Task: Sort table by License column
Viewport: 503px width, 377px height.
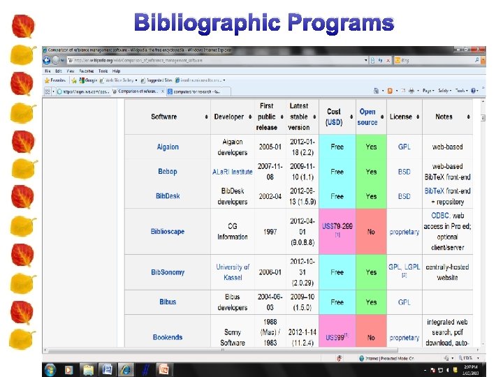Action: [x=418, y=117]
